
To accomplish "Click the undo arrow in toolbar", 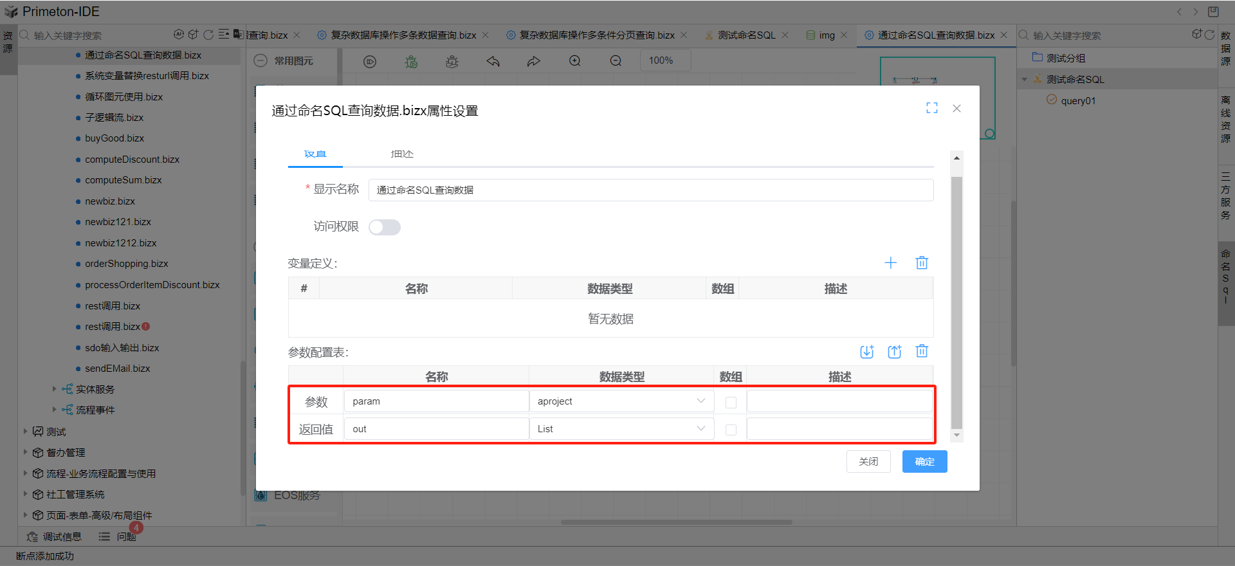I will (x=493, y=61).
